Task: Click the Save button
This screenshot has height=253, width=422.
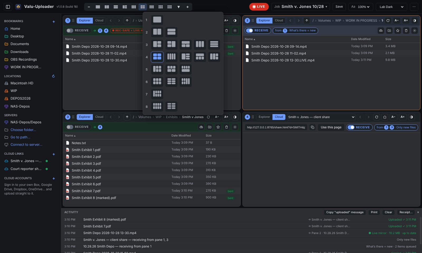Action: (339, 7)
